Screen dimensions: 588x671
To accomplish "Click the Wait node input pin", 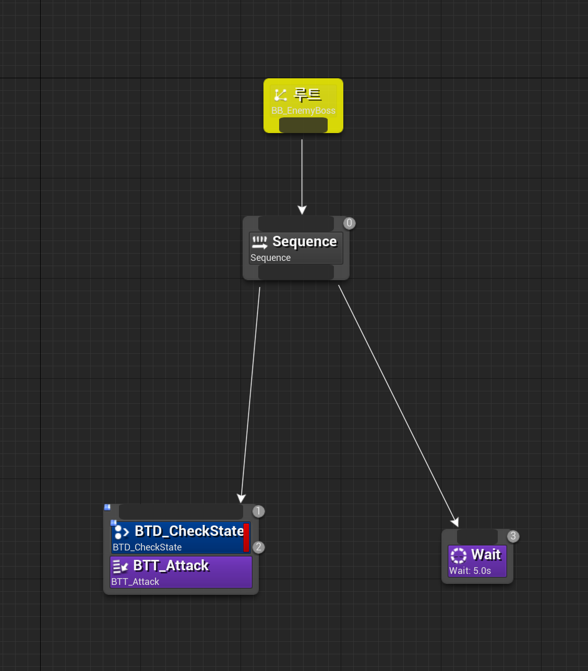I will click(477, 537).
